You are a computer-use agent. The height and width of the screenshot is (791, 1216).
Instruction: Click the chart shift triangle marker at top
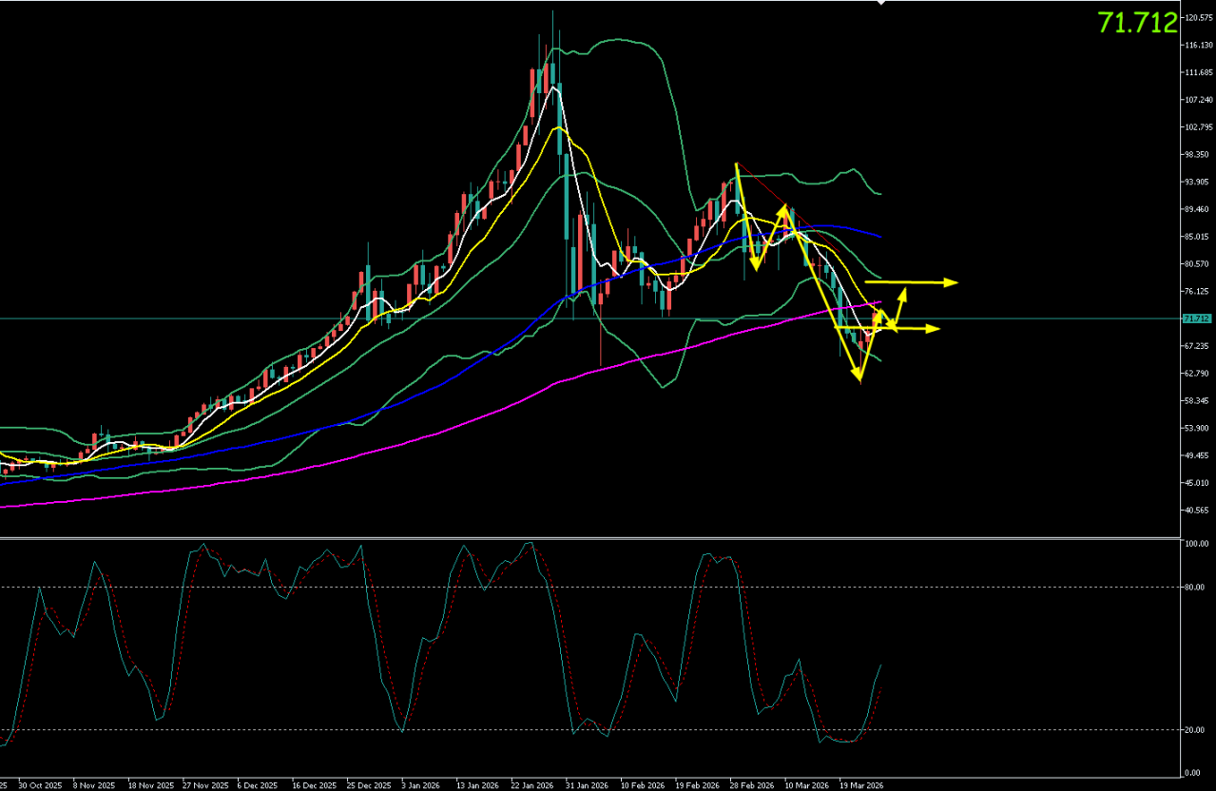click(880, 4)
